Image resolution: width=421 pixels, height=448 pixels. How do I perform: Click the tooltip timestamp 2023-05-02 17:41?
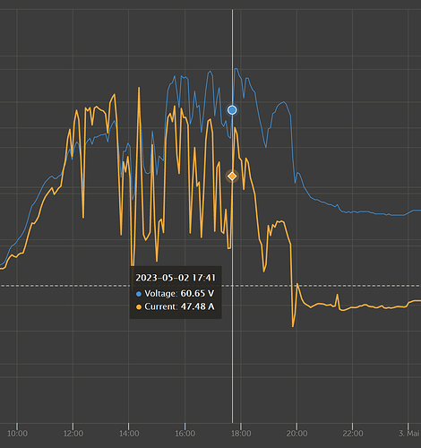pyautogui.click(x=176, y=278)
